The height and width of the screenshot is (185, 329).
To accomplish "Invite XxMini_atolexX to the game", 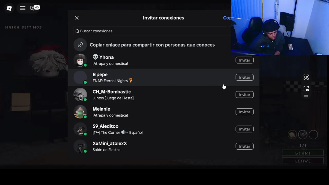I will pos(244,146).
